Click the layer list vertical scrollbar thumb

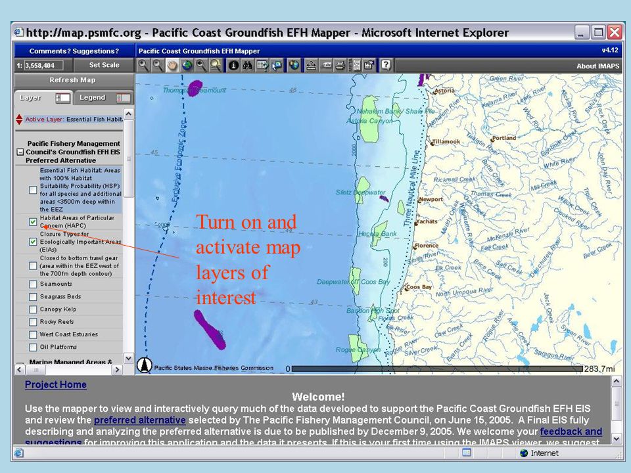pyautogui.click(x=128, y=159)
